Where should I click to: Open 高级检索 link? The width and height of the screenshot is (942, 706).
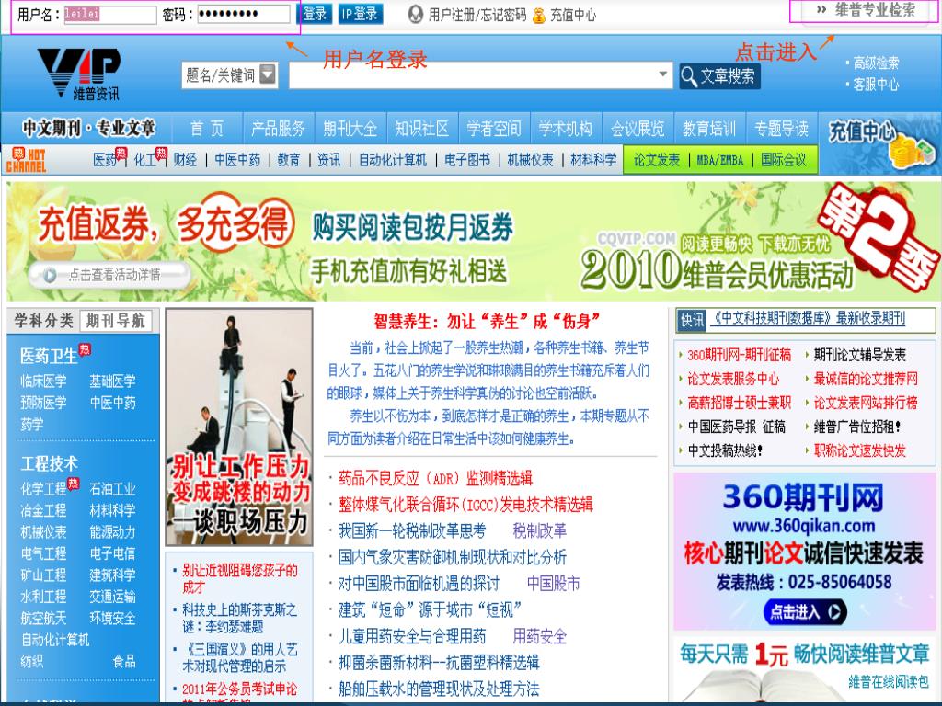(x=876, y=63)
